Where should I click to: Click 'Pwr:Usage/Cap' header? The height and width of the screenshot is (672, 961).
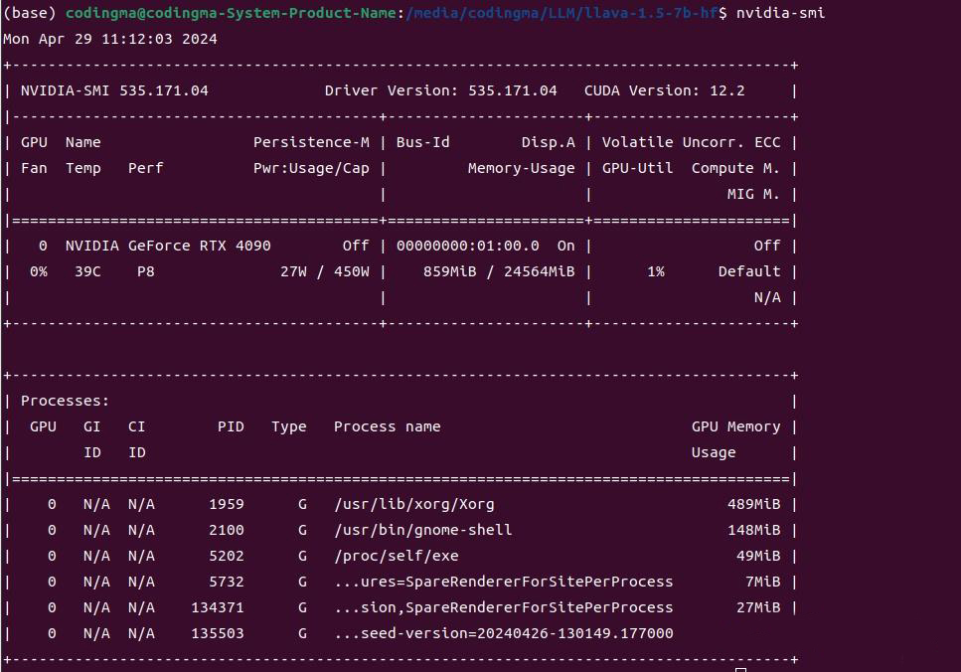[x=311, y=168]
